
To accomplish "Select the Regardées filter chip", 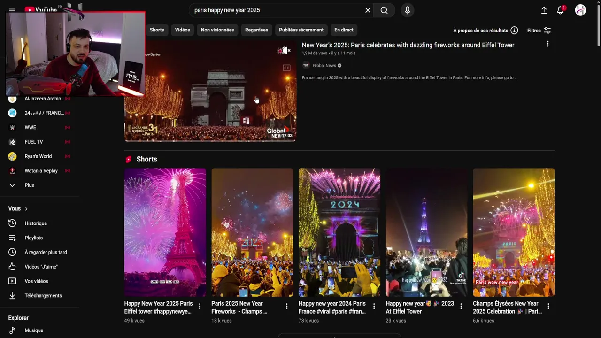I will (x=256, y=30).
